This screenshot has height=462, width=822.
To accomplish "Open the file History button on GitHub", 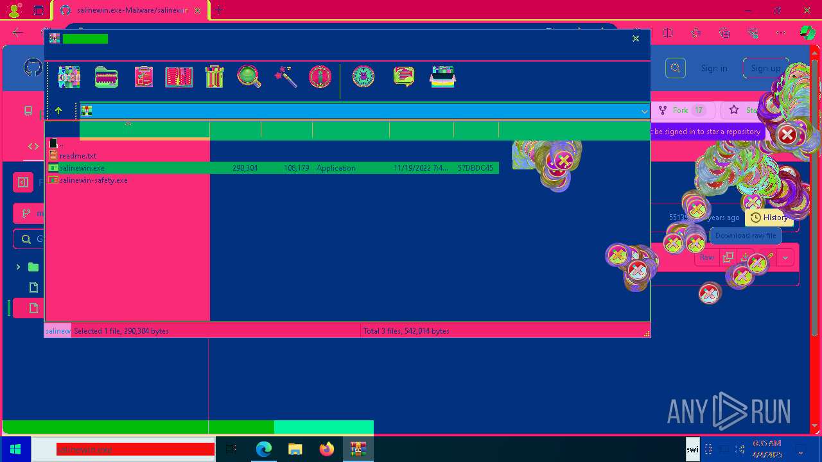I will 769,218.
